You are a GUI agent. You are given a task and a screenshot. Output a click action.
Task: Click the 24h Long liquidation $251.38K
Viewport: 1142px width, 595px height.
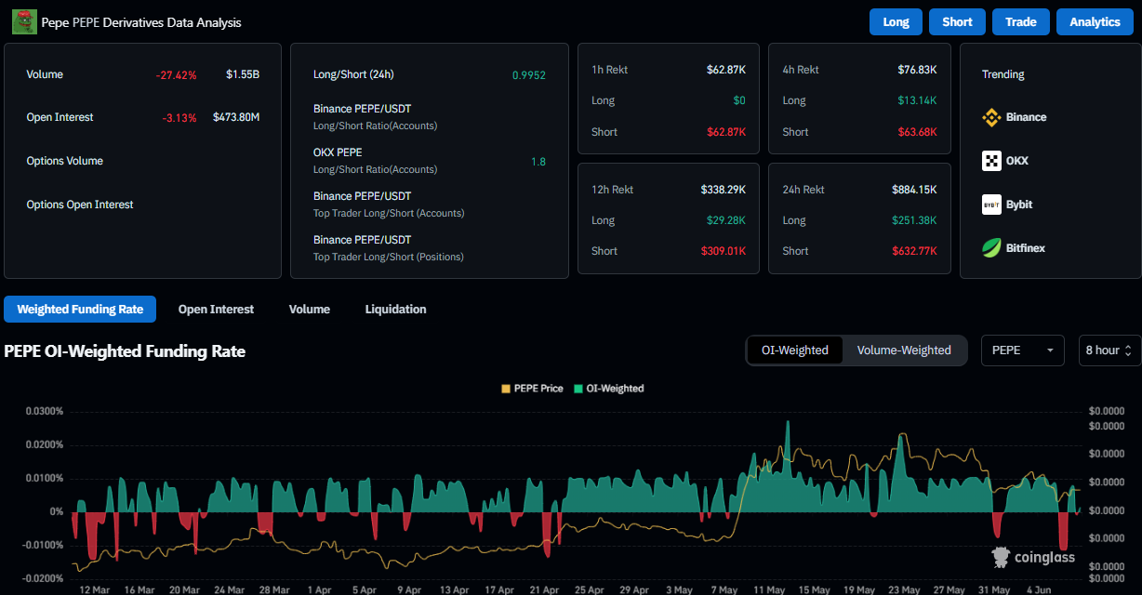915,220
